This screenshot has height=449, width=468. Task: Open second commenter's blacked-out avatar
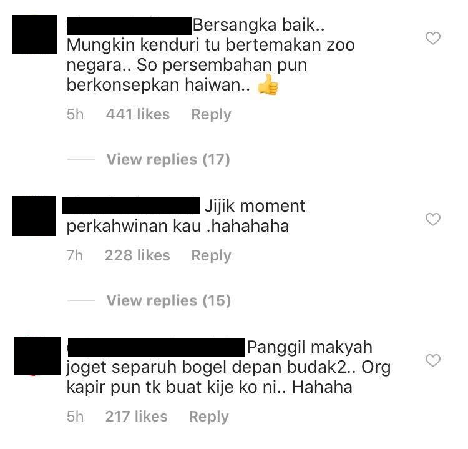(34, 216)
